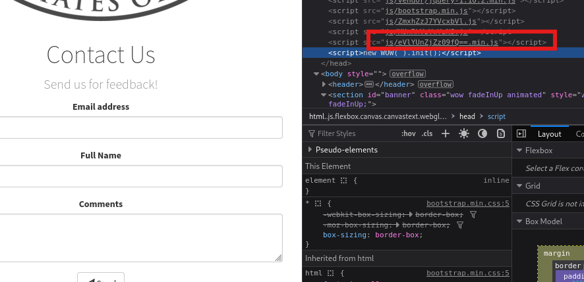Screen dimensions: 584x282
Task: Open bootstrap.min.css:5 link for html rule
Action: (x=468, y=273)
